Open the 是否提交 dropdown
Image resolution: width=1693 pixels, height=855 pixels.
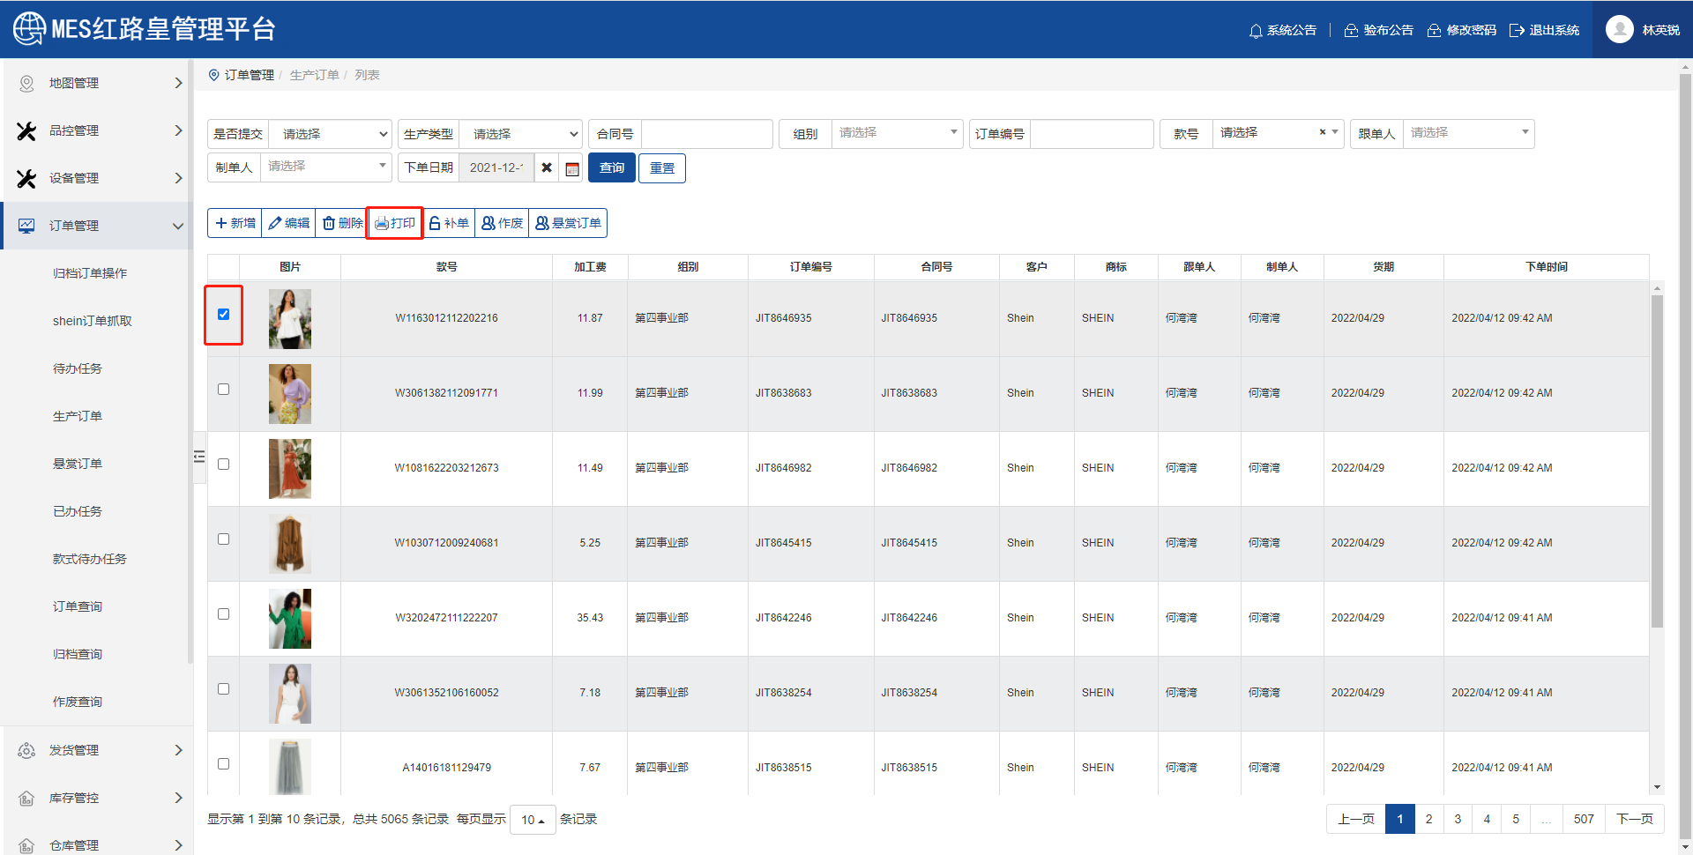tap(331, 134)
